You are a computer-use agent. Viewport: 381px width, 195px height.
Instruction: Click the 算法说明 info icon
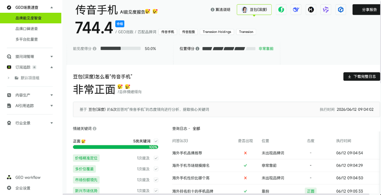213,10
